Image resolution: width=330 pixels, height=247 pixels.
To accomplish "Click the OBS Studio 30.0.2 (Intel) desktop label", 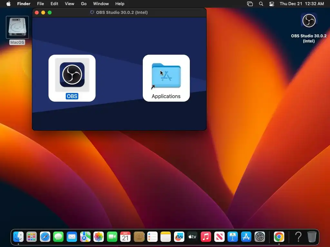I will (x=309, y=39).
